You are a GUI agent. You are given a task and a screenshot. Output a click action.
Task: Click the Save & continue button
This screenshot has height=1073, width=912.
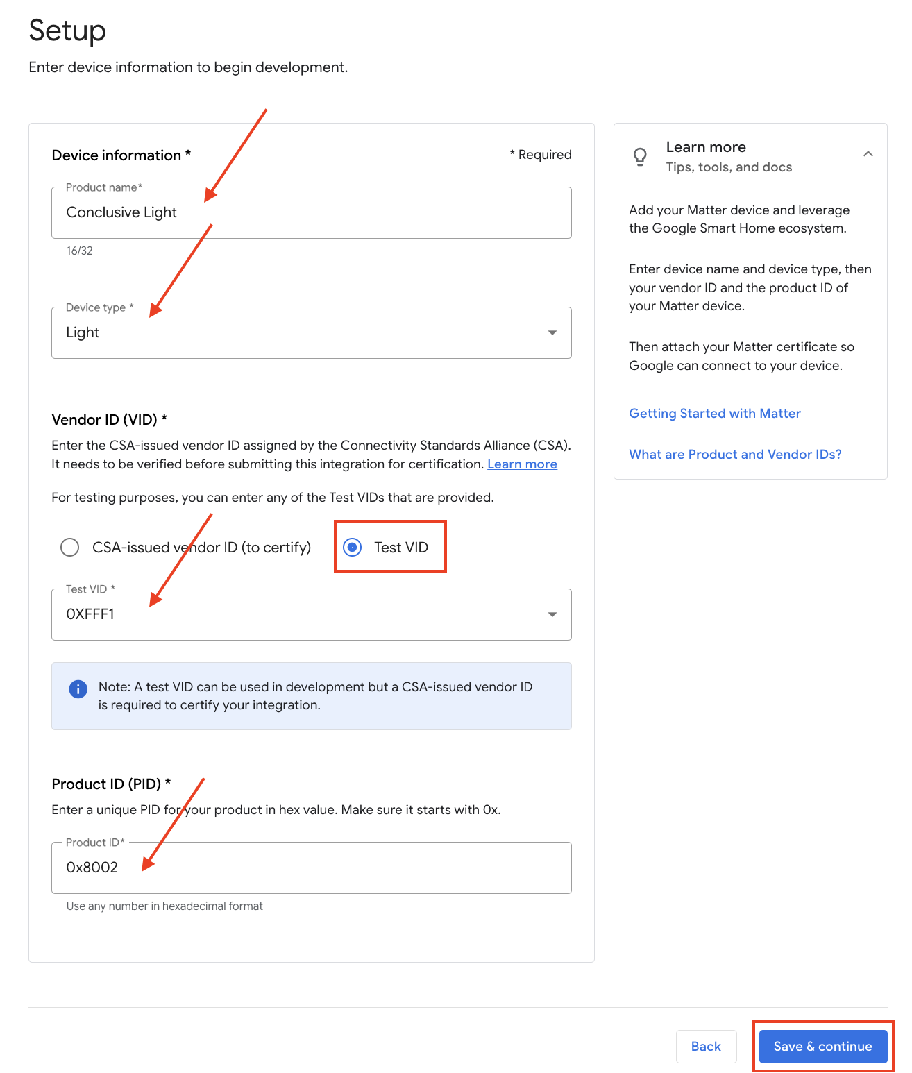pyautogui.click(x=823, y=1047)
